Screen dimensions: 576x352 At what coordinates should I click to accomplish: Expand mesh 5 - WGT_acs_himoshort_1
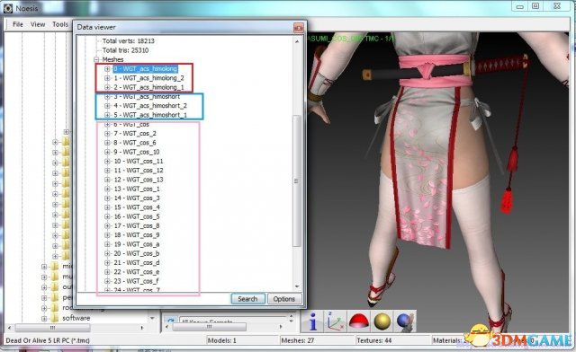107,115
